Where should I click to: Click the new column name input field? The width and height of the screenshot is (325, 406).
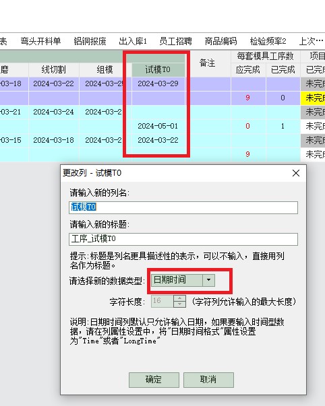(x=183, y=207)
